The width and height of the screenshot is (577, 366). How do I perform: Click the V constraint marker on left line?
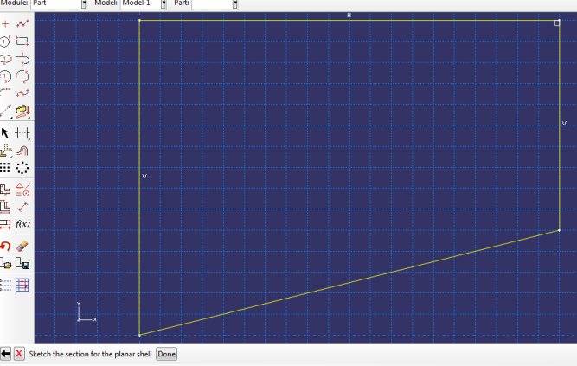point(144,177)
